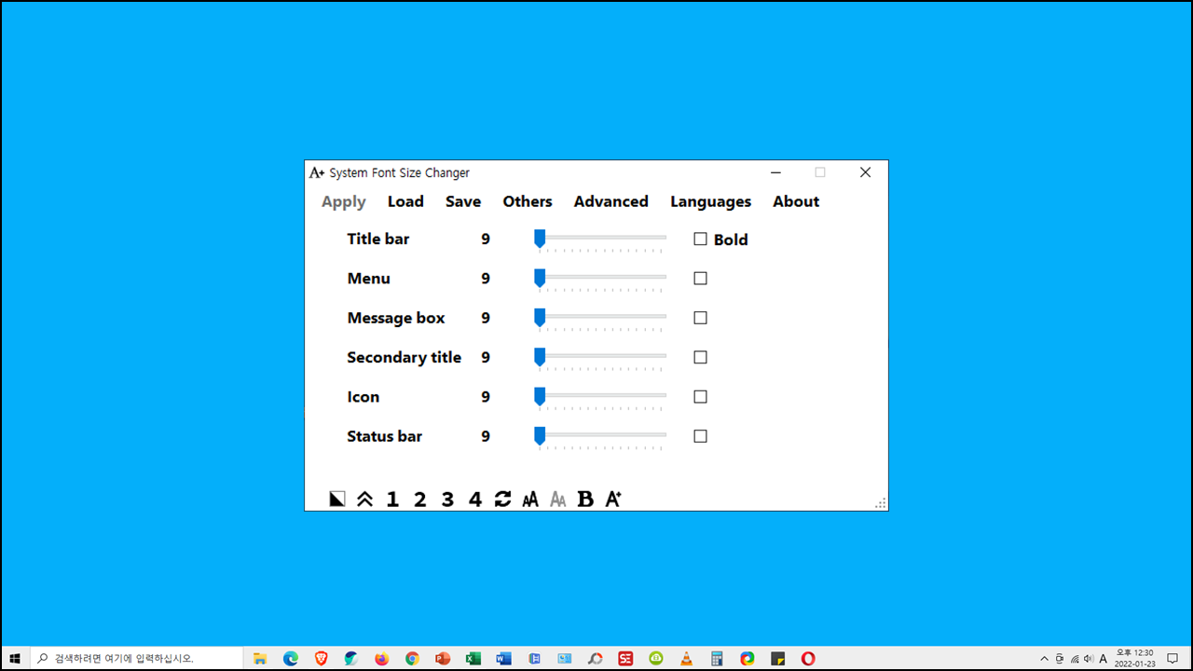Open Google Chrome from taskbar
The width and height of the screenshot is (1193, 671).
[x=412, y=658]
